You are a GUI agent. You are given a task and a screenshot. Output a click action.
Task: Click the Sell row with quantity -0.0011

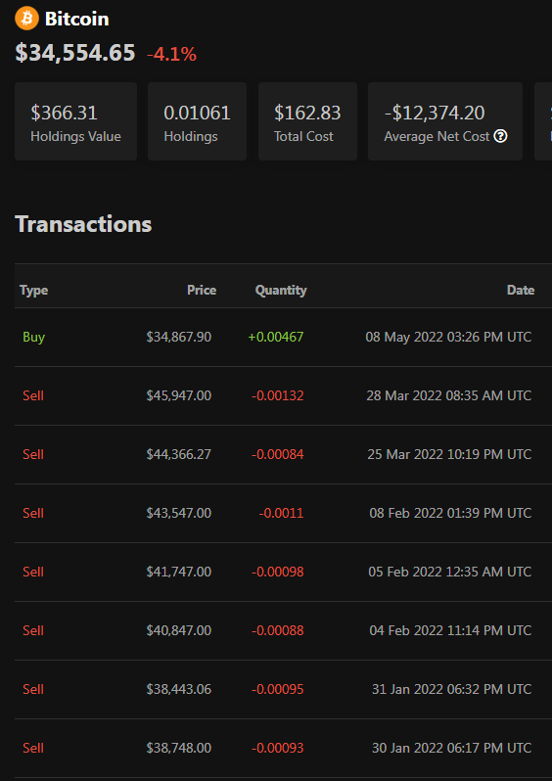tap(284, 514)
